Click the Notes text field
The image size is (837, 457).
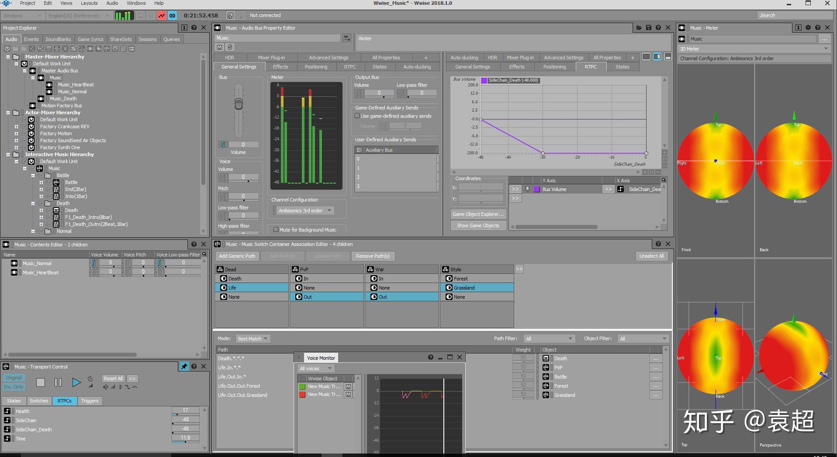tap(513, 42)
